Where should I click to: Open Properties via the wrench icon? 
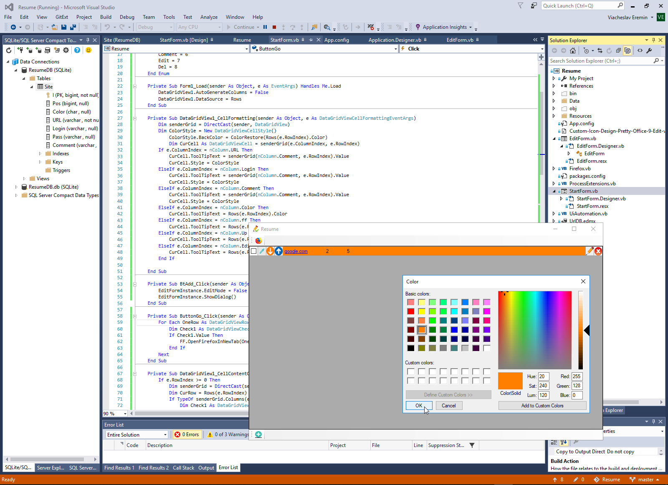[x=649, y=51]
